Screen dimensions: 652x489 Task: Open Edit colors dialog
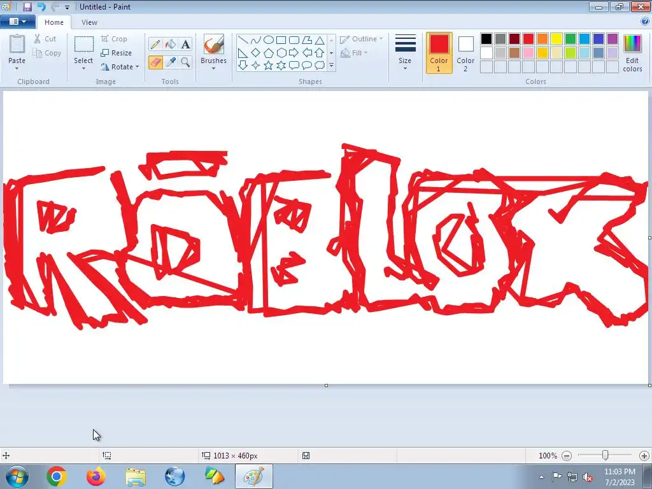click(x=632, y=53)
